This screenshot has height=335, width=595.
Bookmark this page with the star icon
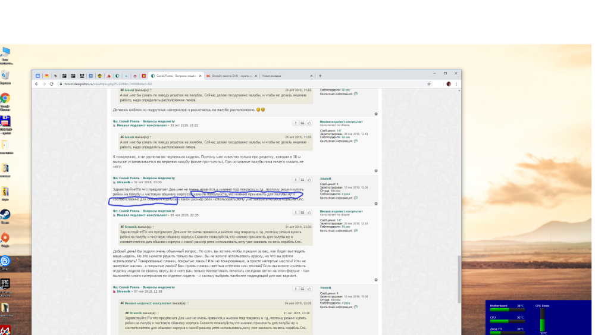click(x=430, y=84)
